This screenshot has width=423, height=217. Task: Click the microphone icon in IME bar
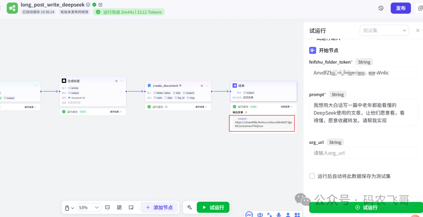pos(279,215)
